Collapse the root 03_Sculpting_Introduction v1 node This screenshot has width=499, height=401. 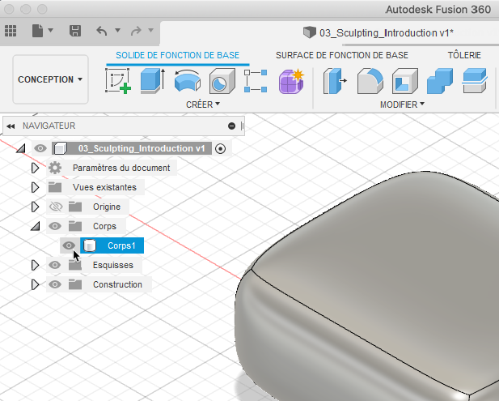21,148
